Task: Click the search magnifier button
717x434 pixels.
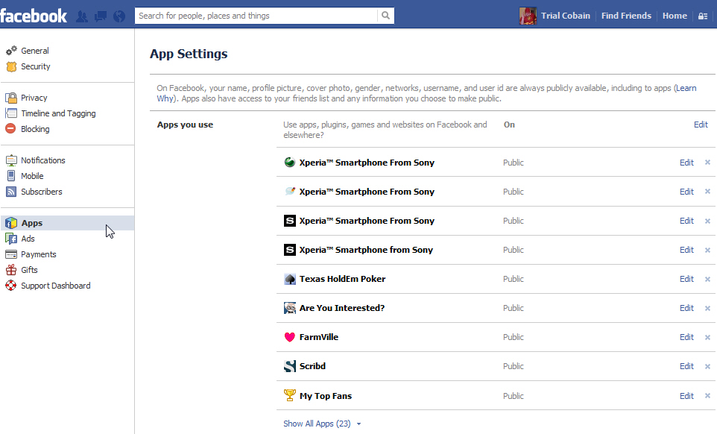Action: tap(385, 16)
